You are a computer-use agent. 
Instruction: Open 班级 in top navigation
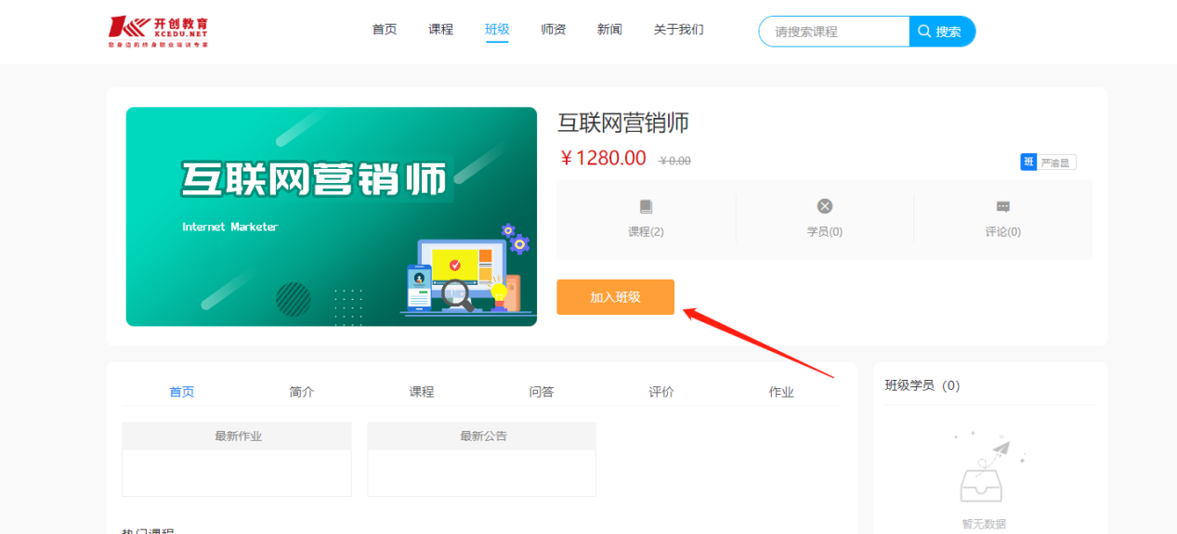click(x=497, y=30)
